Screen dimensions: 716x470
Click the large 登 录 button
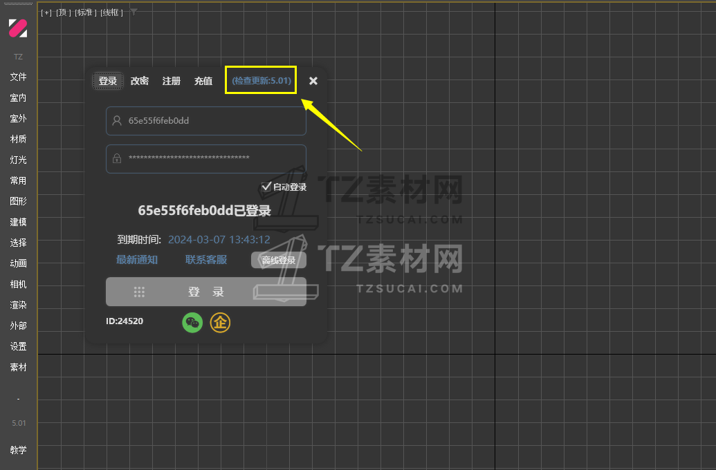pyautogui.click(x=206, y=292)
